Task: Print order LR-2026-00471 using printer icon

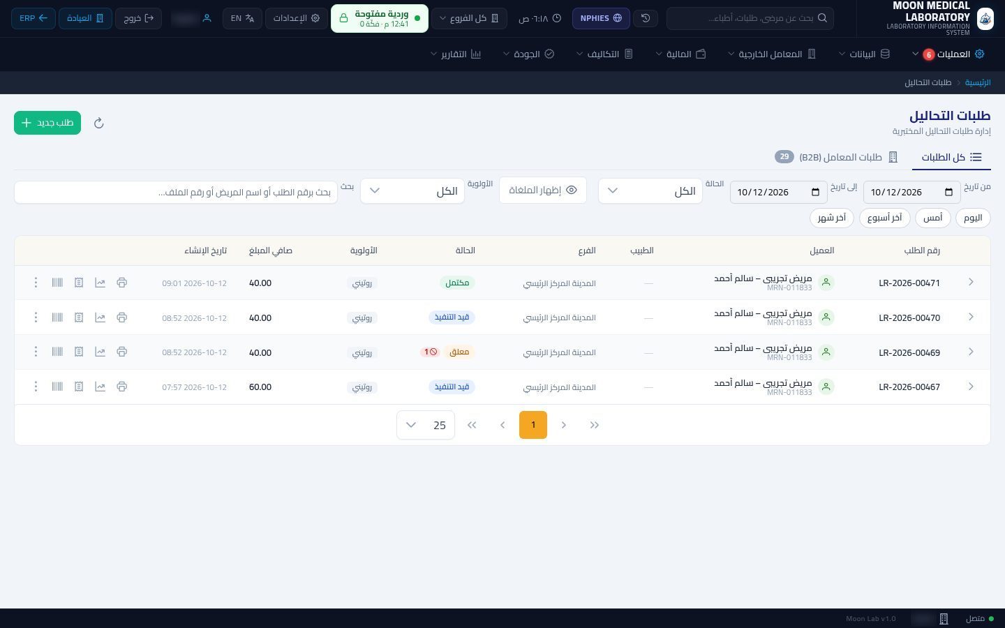Action: tap(121, 283)
